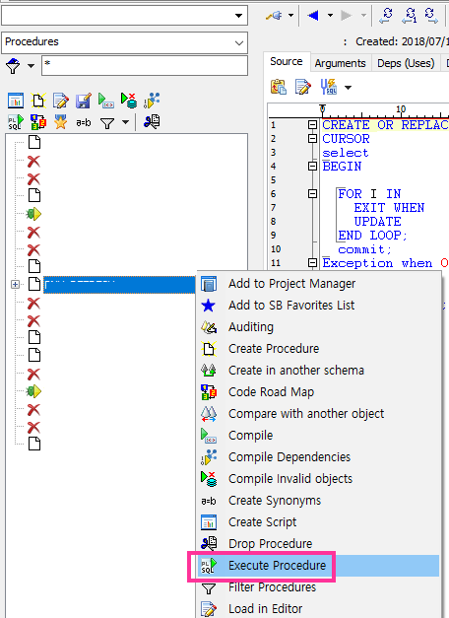Click the Compile Dependencies toolbar icon
Image resolution: width=449 pixels, height=618 pixels.
tap(152, 101)
